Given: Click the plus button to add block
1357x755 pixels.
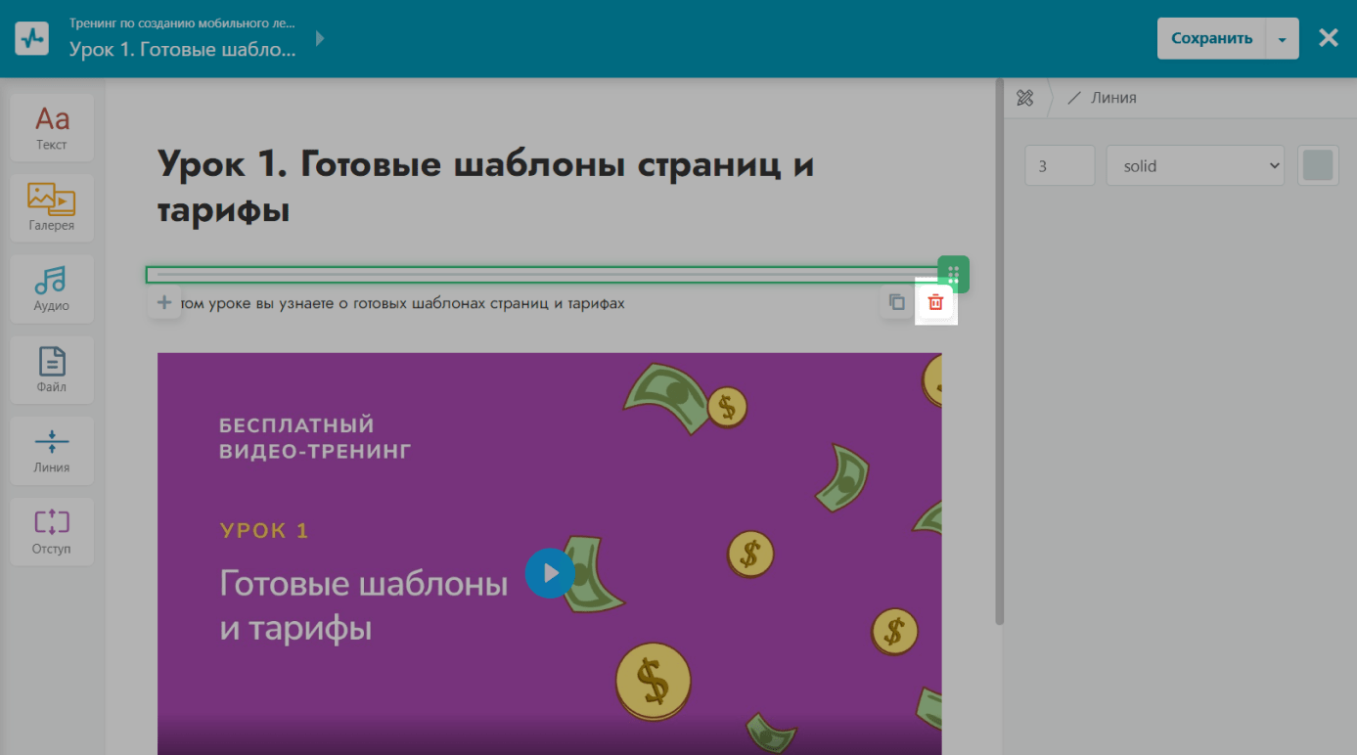Looking at the screenshot, I should (x=164, y=303).
